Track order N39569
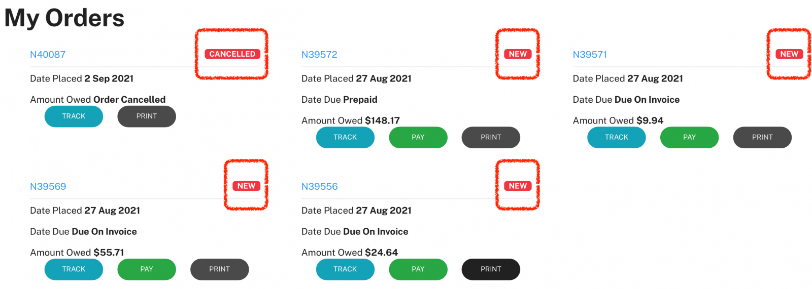This screenshot has width=812, height=289. point(74,269)
